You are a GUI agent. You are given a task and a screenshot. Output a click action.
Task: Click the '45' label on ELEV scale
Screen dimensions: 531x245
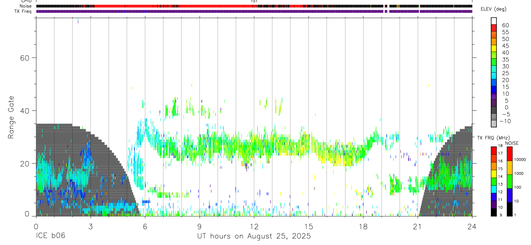tap(505, 46)
